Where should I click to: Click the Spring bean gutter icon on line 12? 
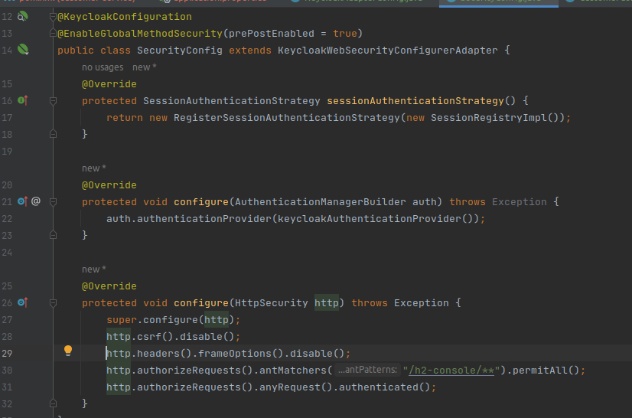(x=23, y=16)
